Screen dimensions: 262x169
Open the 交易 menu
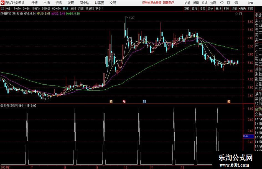113,3
